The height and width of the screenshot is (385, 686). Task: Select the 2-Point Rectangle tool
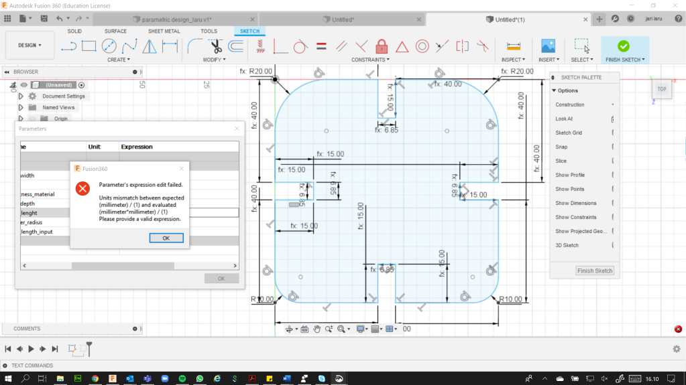[89, 46]
